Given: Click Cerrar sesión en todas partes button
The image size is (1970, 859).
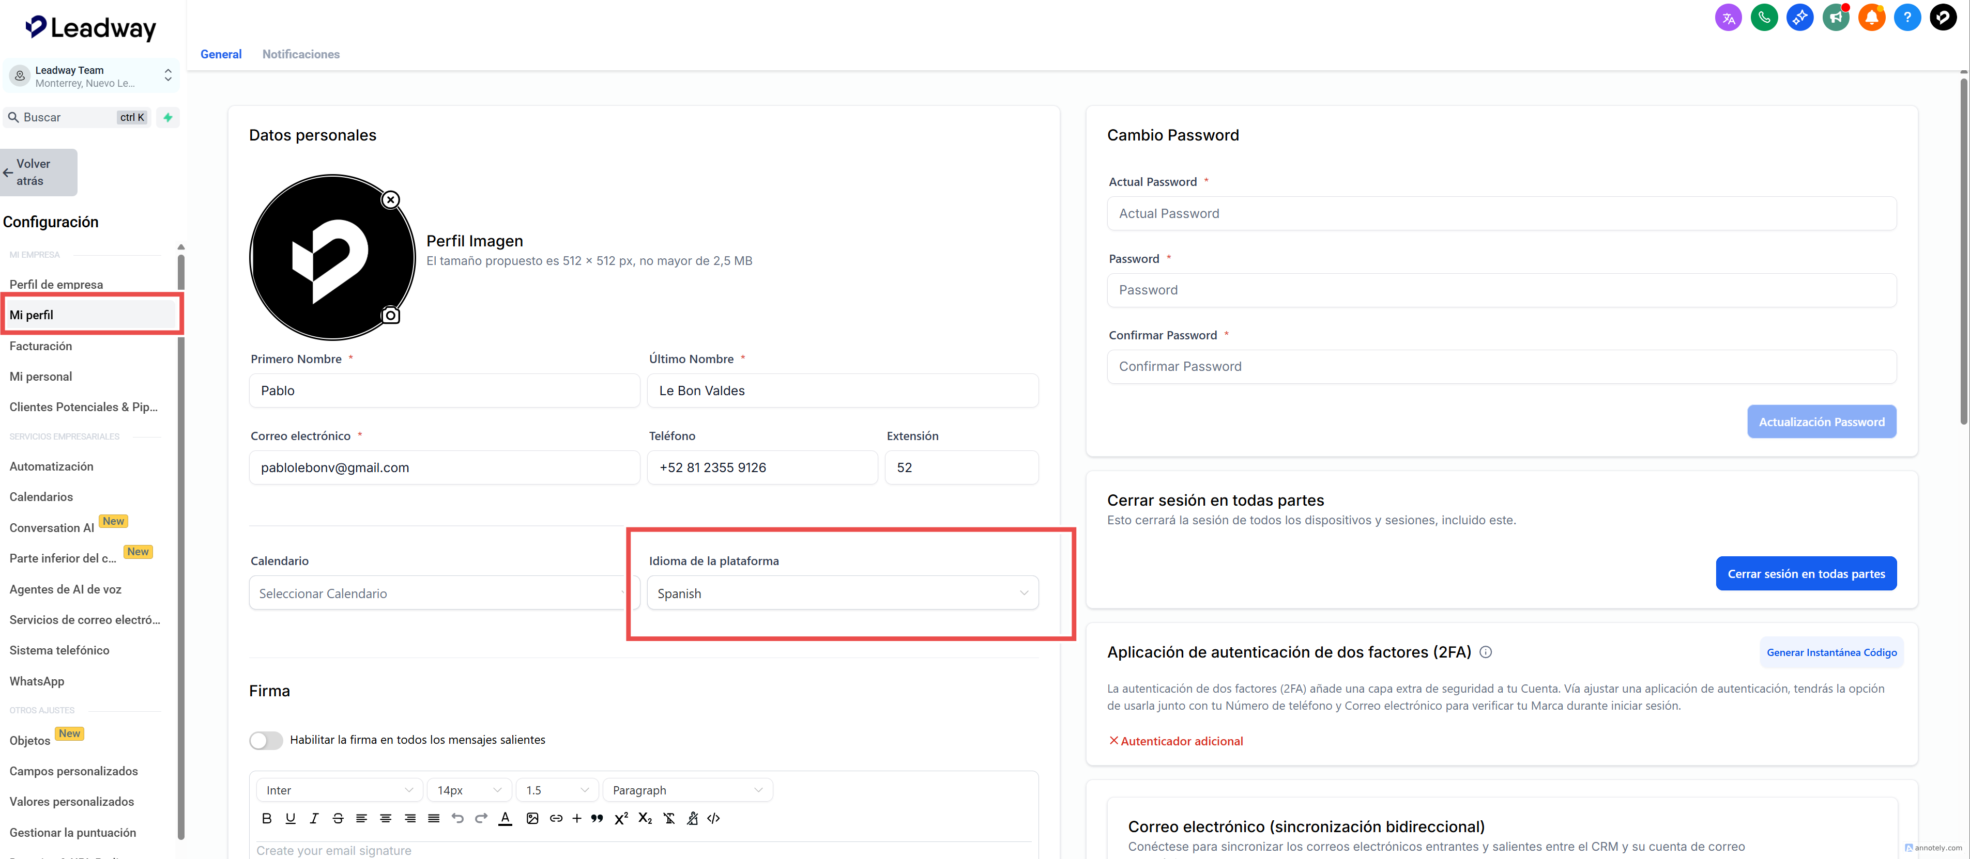Looking at the screenshot, I should tap(1806, 573).
